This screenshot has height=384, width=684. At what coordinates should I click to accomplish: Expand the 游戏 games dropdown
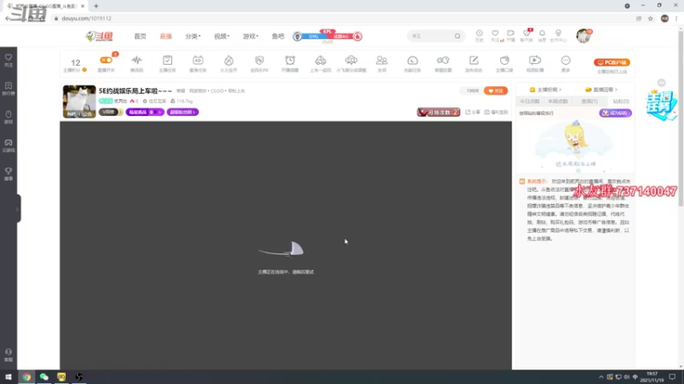click(251, 36)
